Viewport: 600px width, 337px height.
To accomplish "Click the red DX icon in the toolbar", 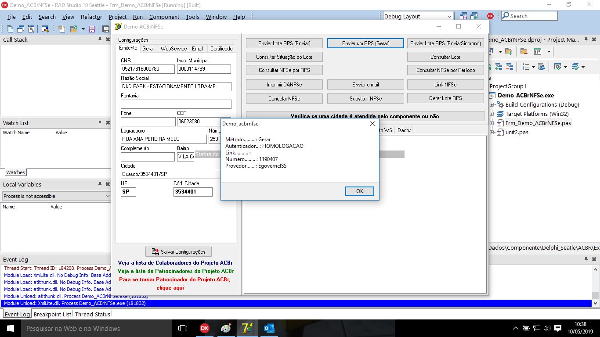I will 490,16.
